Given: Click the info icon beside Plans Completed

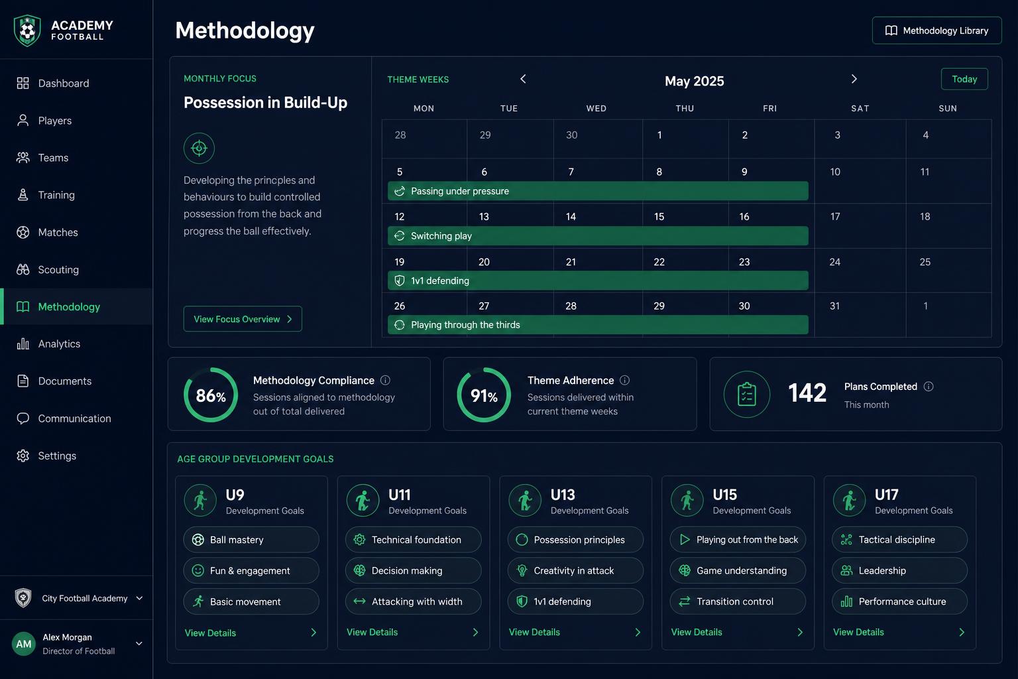Looking at the screenshot, I should [x=929, y=387].
